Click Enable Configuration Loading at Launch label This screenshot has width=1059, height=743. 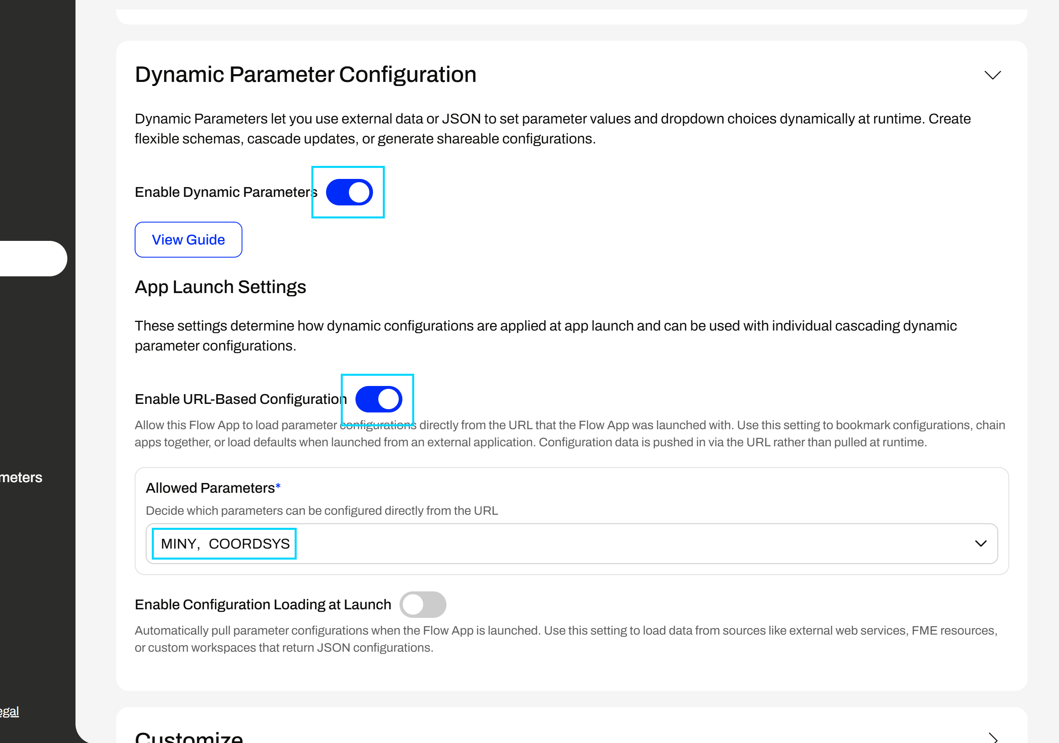(x=262, y=604)
